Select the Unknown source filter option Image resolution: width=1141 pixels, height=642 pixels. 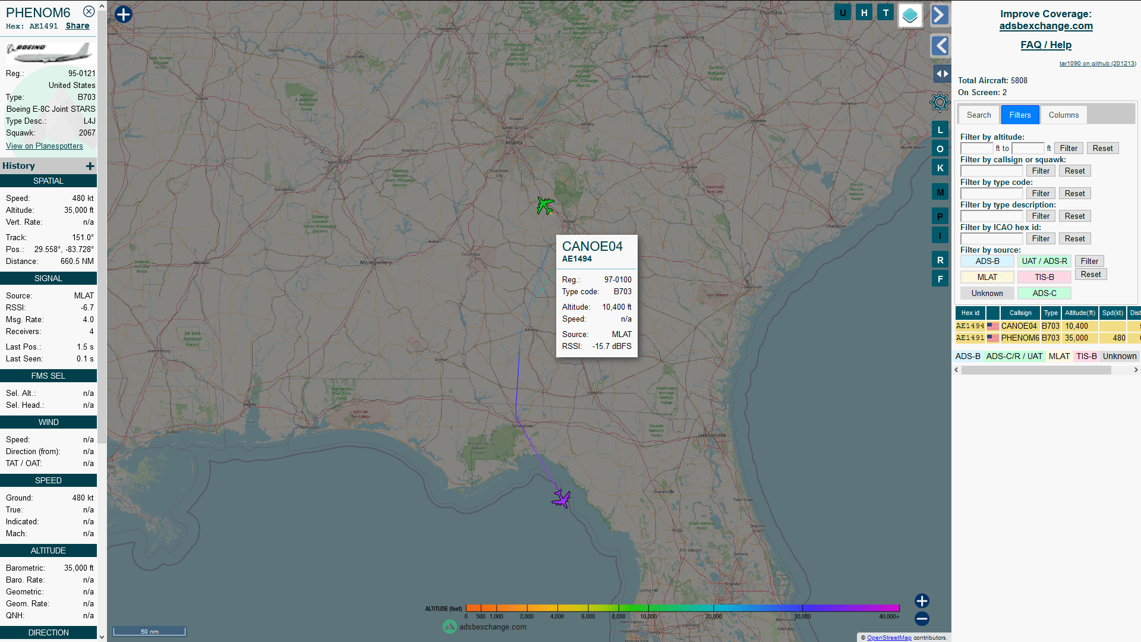coord(987,293)
